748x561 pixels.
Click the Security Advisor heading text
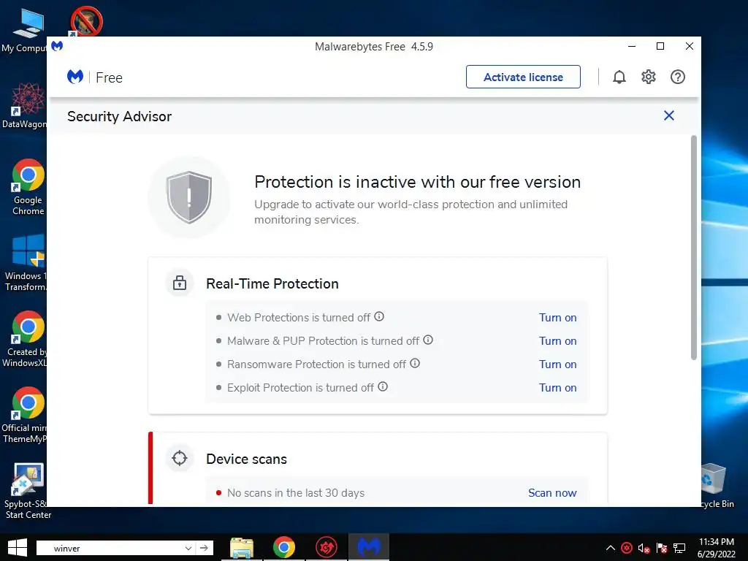[119, 116]
